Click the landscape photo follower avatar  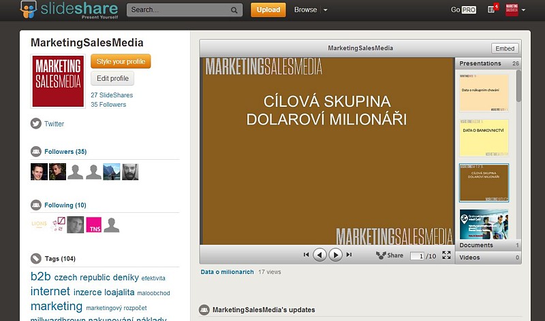pyautogui.click(x=112, y=172)
